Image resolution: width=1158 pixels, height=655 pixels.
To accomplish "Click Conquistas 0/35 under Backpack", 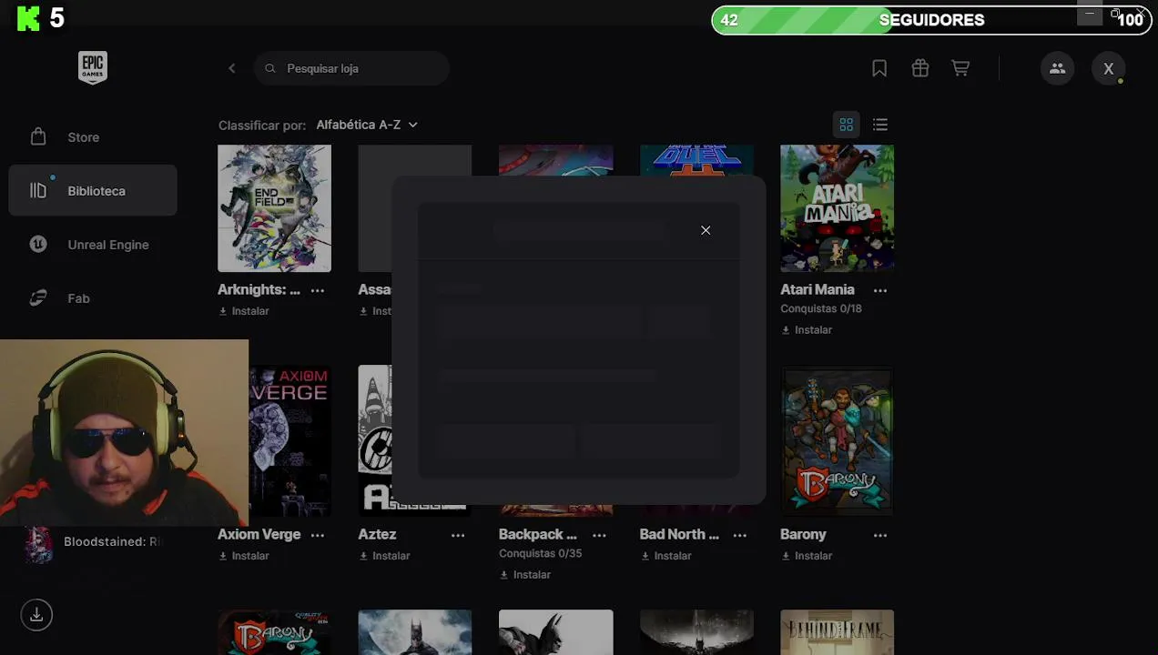I will tap(540, 554).
